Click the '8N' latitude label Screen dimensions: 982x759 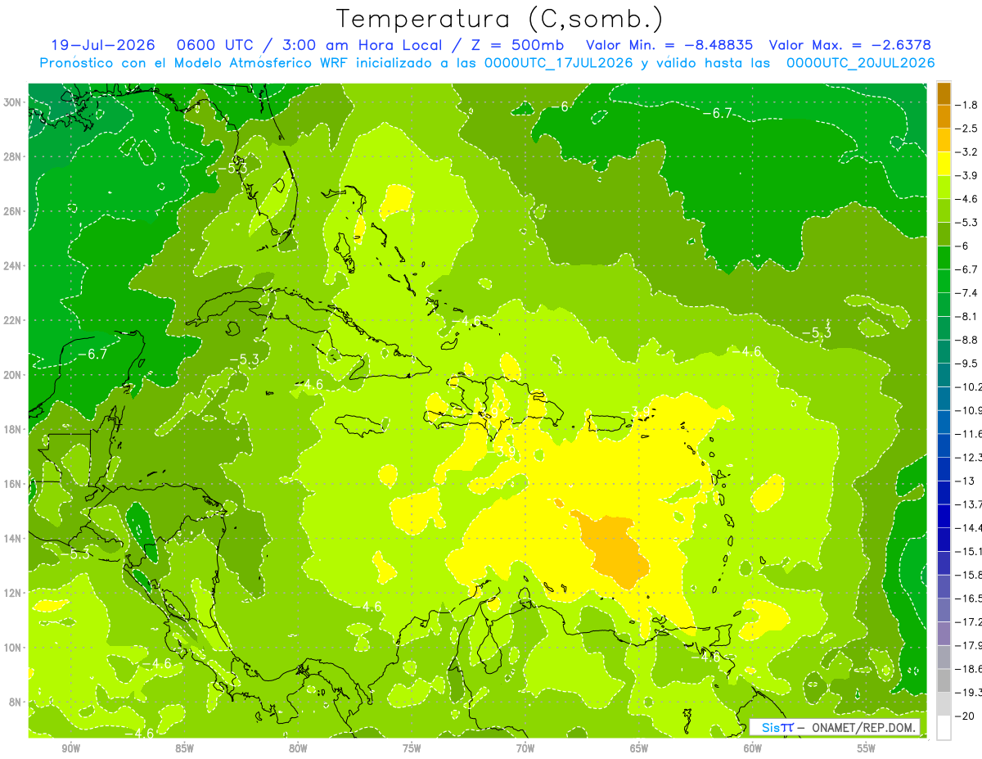point(16,702)
